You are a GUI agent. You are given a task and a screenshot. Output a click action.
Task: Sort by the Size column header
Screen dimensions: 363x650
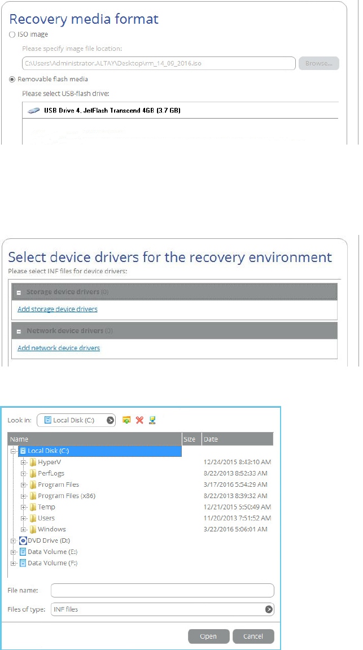point(192,439)
